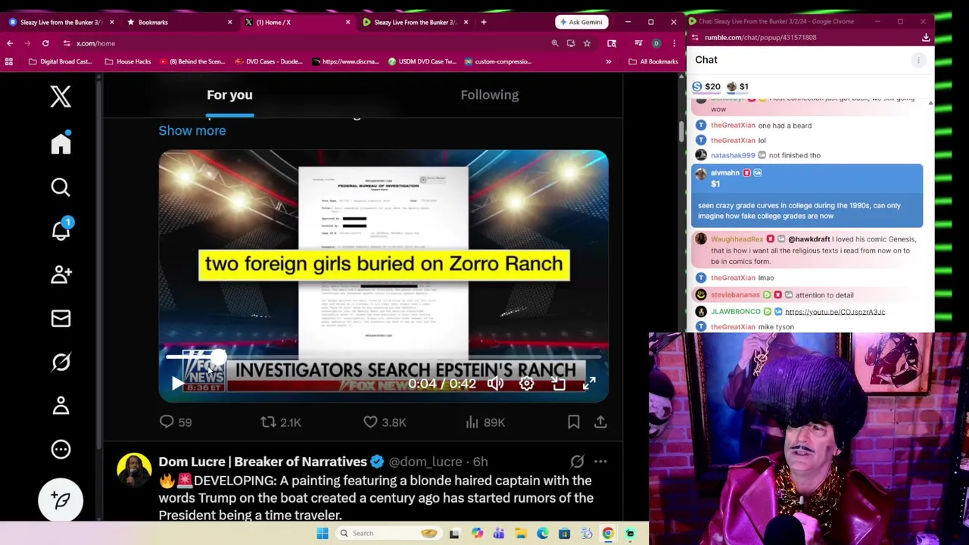Open Chrome three-dot menu
The image size is (969, 545).
coord(674,43)
